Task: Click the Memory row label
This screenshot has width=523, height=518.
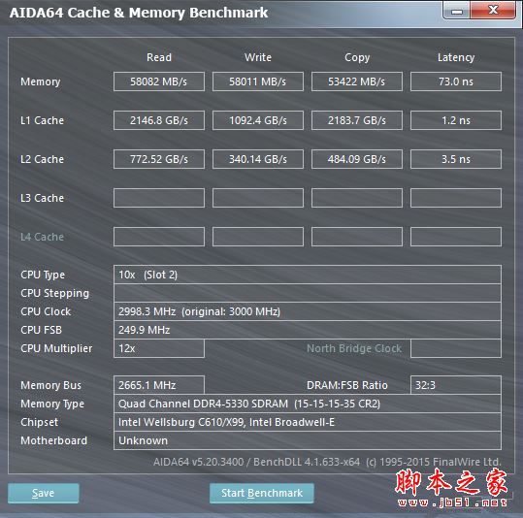Action: (41, 81)
